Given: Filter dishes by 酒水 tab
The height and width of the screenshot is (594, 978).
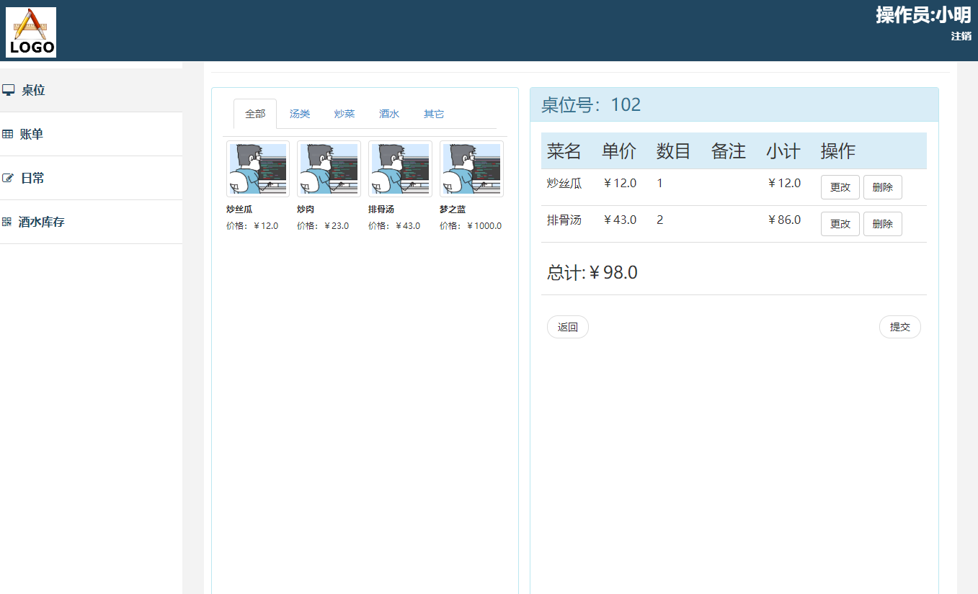Looking at the screenshot, I should [x=389, y=114].
